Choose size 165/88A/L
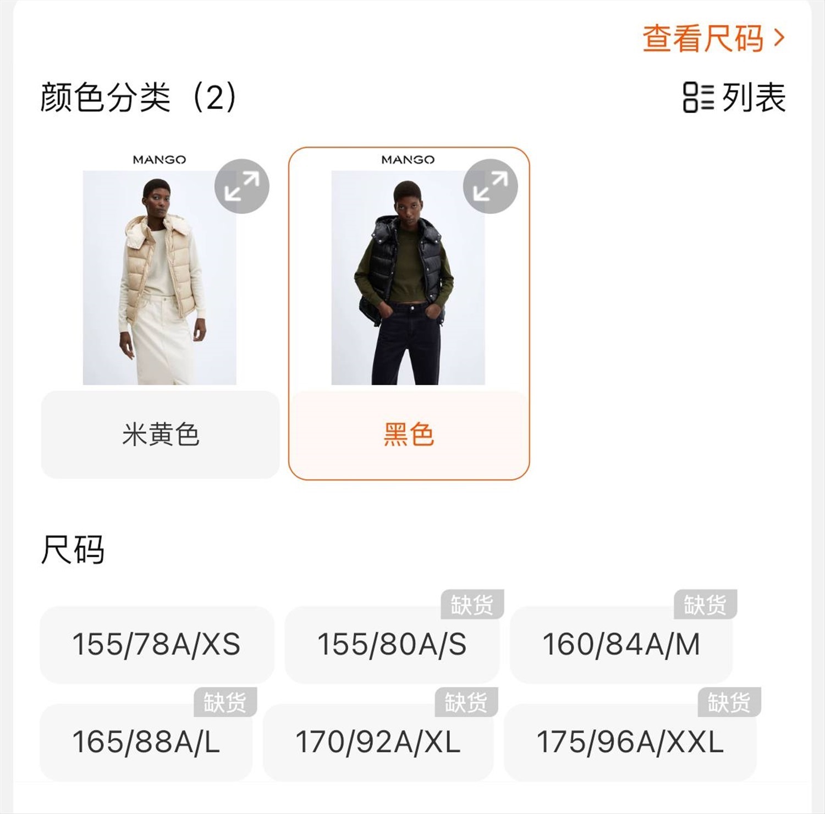The image size is (825, 814). [146, 742]
